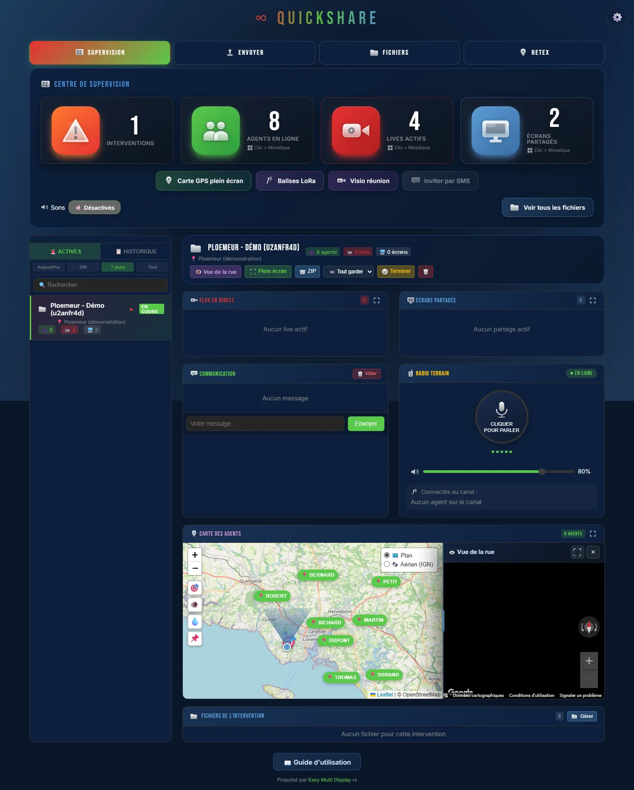Select the Ploemeur - Démo intervention

point(101,318)
